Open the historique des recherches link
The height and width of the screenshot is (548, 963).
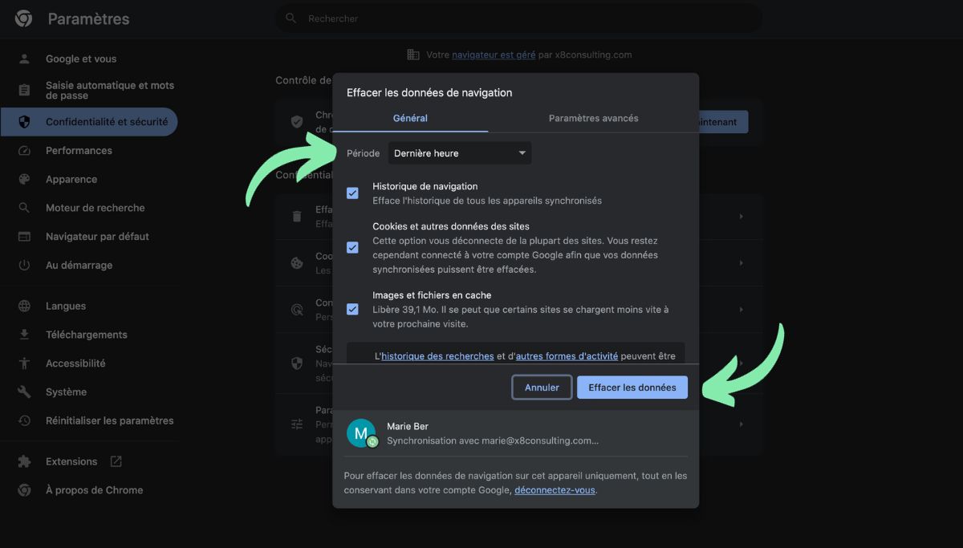[x=437, y=355]
